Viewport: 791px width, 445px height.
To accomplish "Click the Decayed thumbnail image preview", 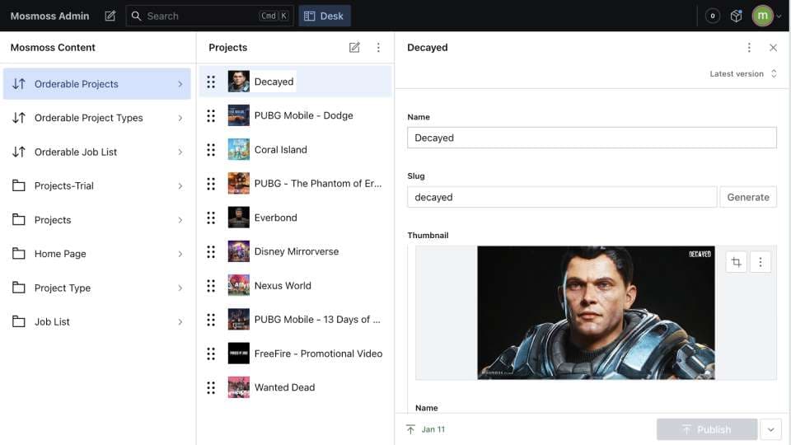I will click(596, 313).
